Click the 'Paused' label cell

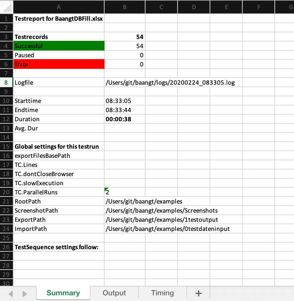59,55
